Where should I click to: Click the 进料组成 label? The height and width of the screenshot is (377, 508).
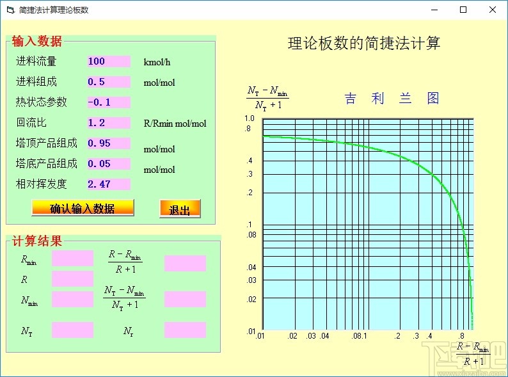coord(36,82)
